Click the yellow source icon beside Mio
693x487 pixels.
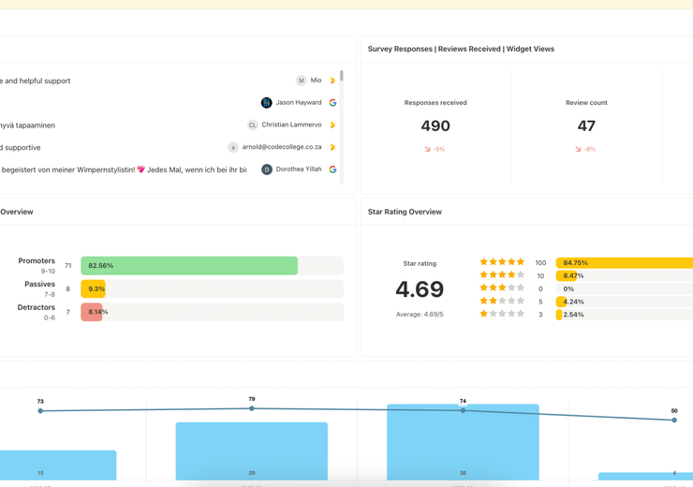pos(332,81)
